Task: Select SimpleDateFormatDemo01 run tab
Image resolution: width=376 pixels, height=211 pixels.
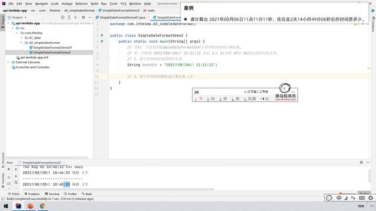Action: [42, 162]
